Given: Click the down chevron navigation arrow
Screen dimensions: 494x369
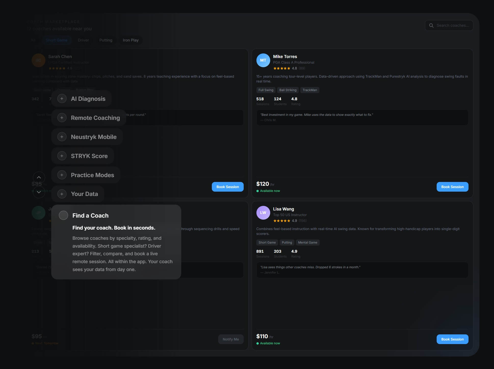Looking at the screenshot, I should [39, 192].
